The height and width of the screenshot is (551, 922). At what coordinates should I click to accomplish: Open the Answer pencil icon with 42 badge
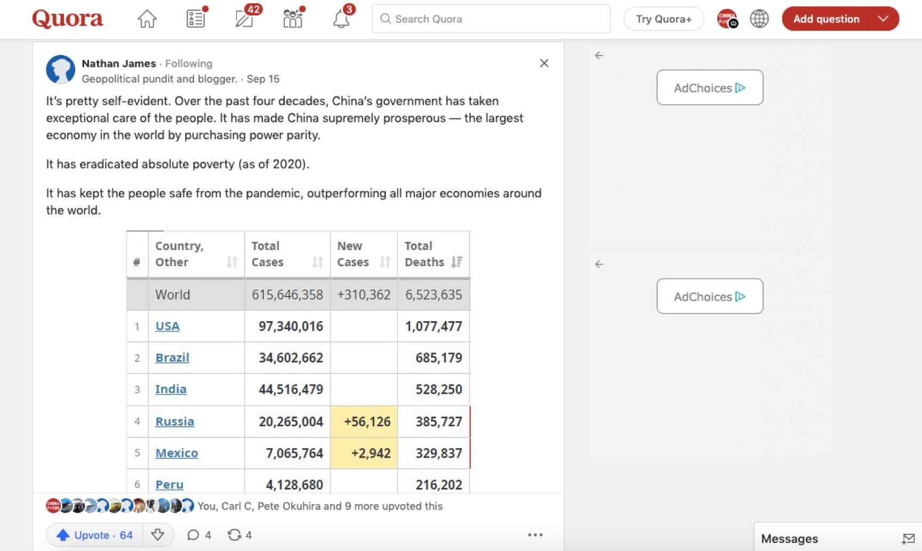pos(245,19)
